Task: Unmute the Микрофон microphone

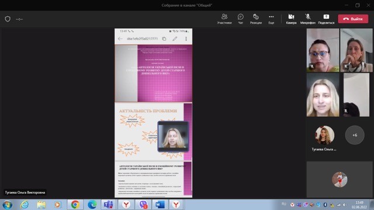Action: point(308,19)
